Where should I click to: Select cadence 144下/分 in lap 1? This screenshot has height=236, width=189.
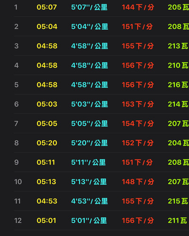138,7
